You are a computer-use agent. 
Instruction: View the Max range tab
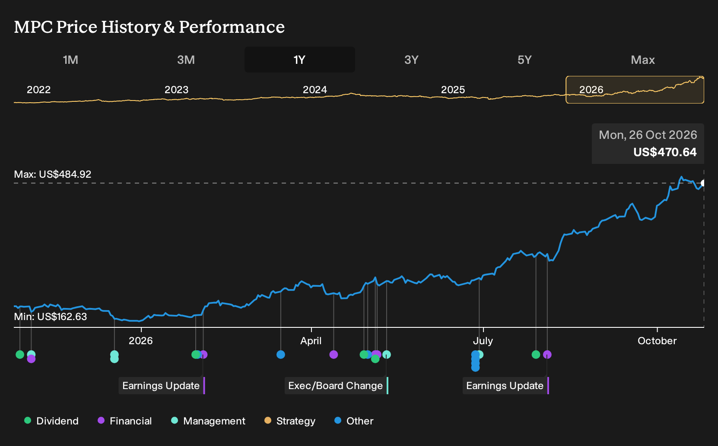tap(643, 60)
